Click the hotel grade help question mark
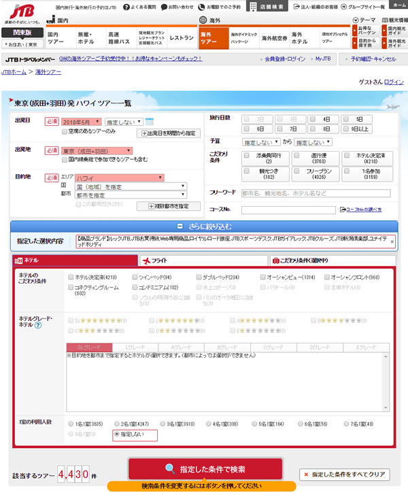 click(x=38, y=325)
